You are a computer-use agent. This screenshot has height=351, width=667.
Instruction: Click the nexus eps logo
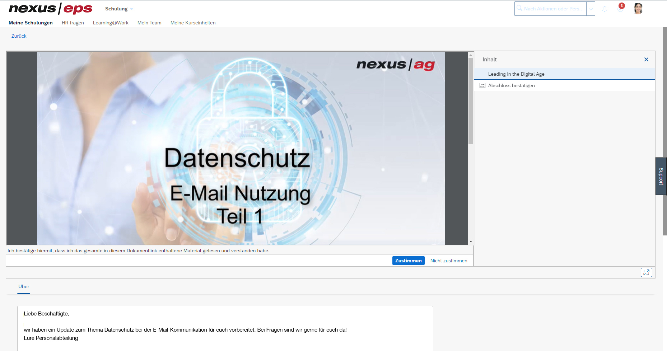(51, 9)
